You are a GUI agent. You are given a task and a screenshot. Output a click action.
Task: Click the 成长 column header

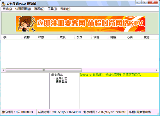66,37
